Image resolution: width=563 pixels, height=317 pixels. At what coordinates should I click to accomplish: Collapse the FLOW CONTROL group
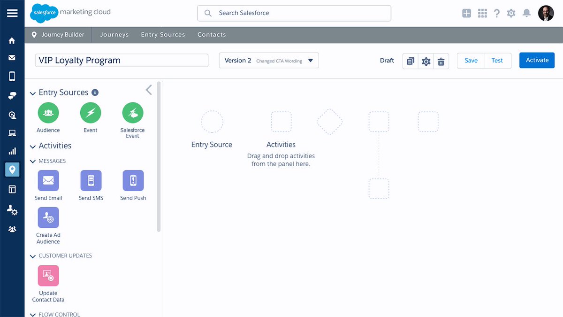(33, 315)
